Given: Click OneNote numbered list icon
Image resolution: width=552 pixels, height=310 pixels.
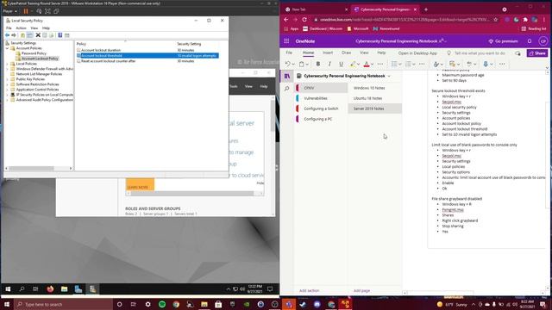Looking at the screenshot, I should tap(408, 64).
